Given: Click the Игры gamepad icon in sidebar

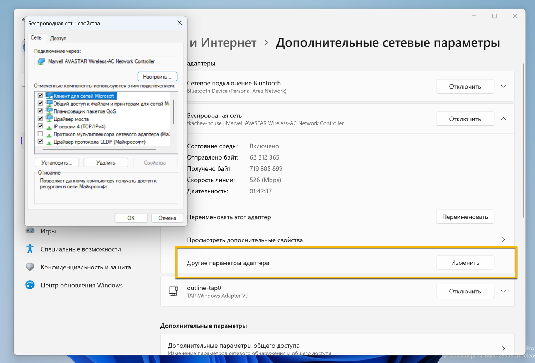Looking at the screenshot, I should point(30,231).
